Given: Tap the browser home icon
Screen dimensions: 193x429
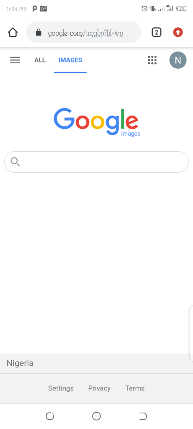Looking at the screenshot, I should 13,33.
